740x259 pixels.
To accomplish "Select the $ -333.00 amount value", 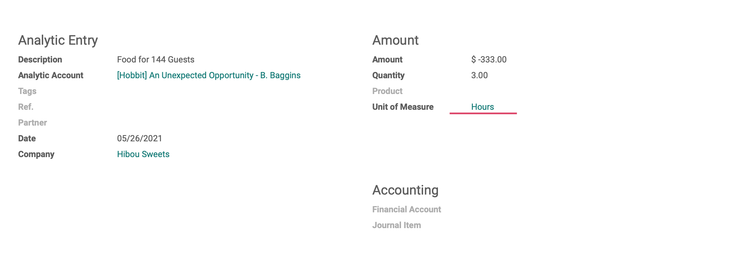I will pos(489,59).
